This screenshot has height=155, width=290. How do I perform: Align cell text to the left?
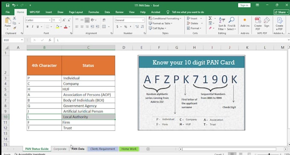tap(77, 27)
